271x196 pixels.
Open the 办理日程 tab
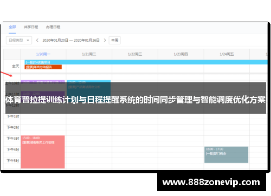53,27
